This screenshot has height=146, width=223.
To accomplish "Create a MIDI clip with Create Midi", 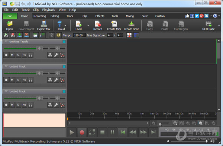I will coord(114,26).
